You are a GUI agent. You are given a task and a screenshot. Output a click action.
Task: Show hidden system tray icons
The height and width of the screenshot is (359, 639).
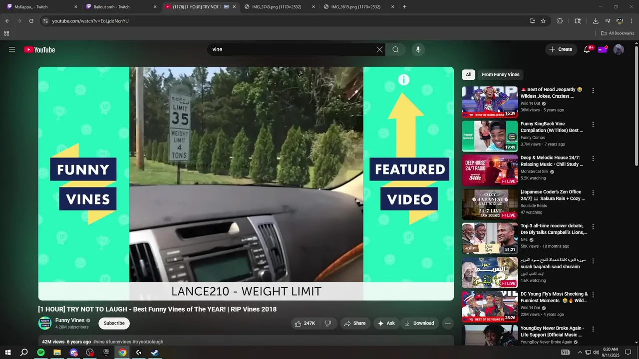coord(580,353)
